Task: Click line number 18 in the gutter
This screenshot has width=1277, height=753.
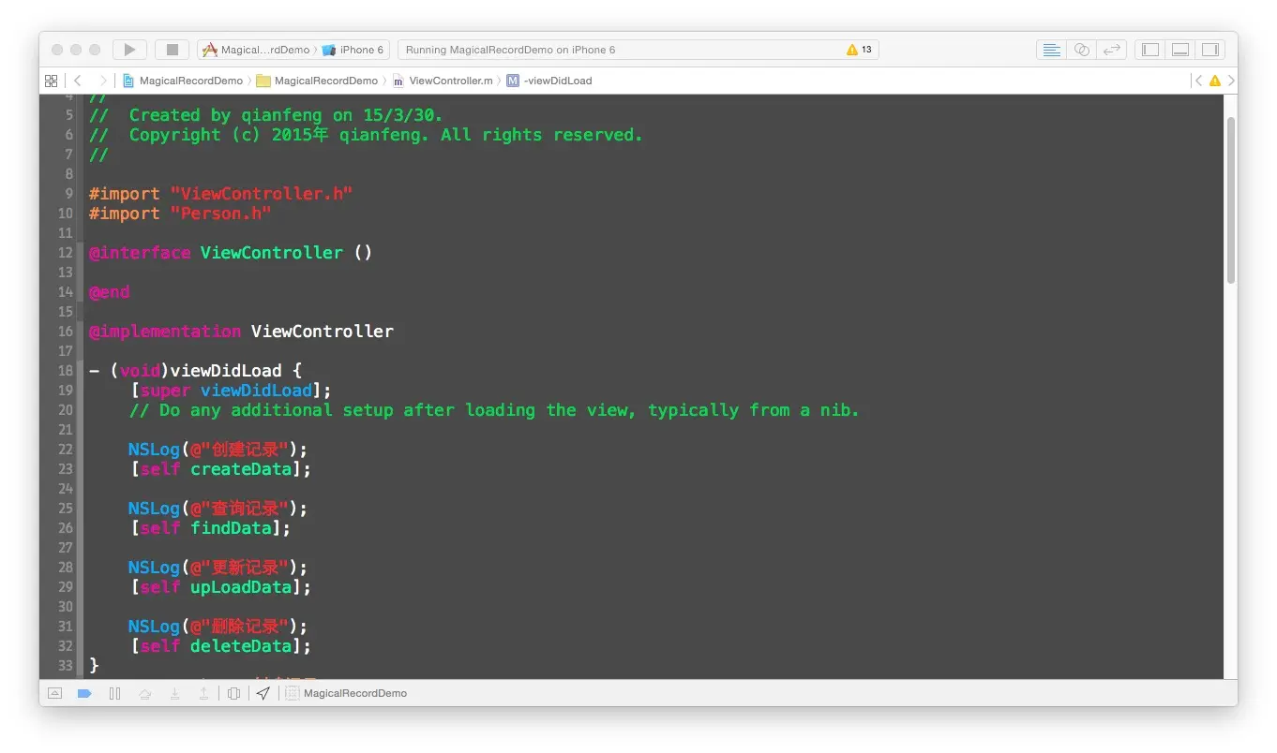Action: (x=65, y=371)
